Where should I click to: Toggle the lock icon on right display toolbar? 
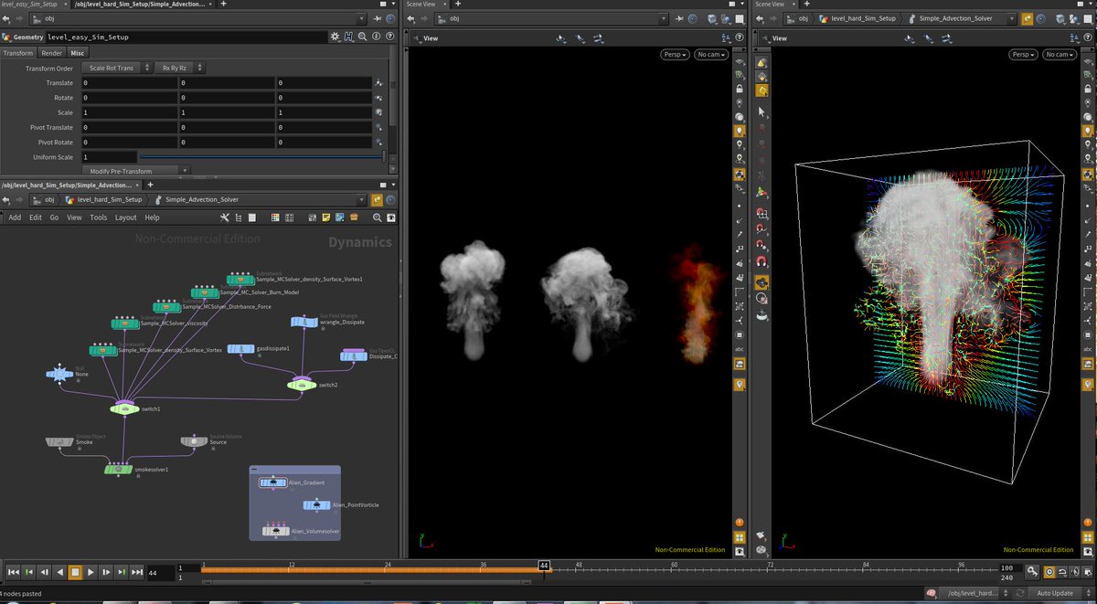tap(1088, 90)
